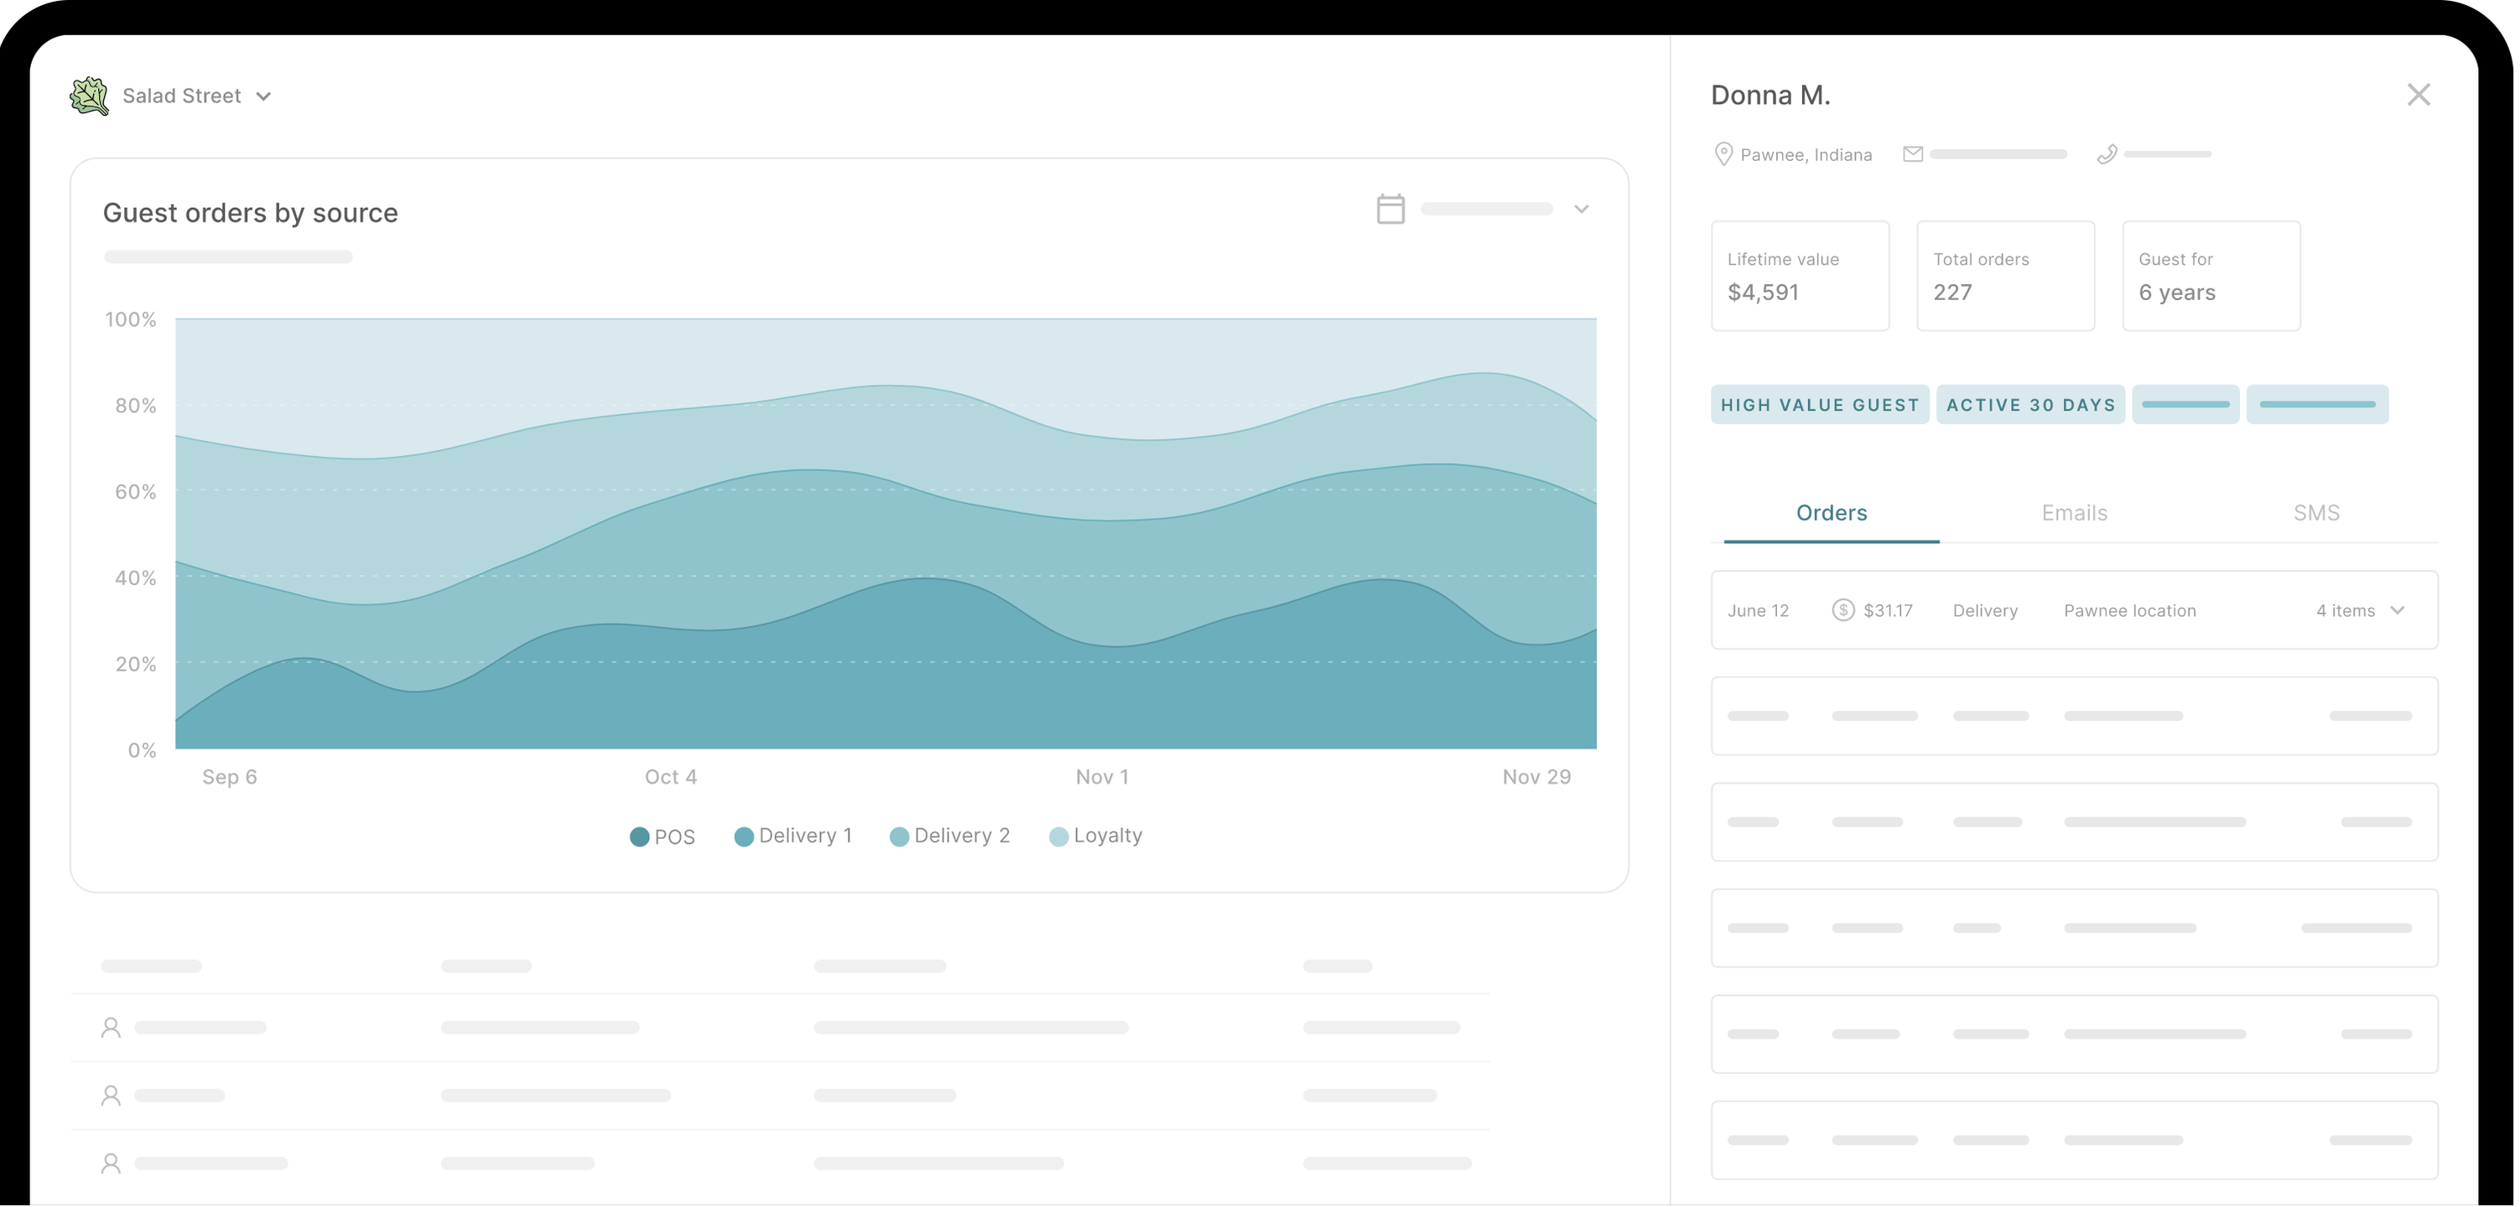Click the email envelope icon
This screenshot has height=1207, width=2520.
point(1913,153)
